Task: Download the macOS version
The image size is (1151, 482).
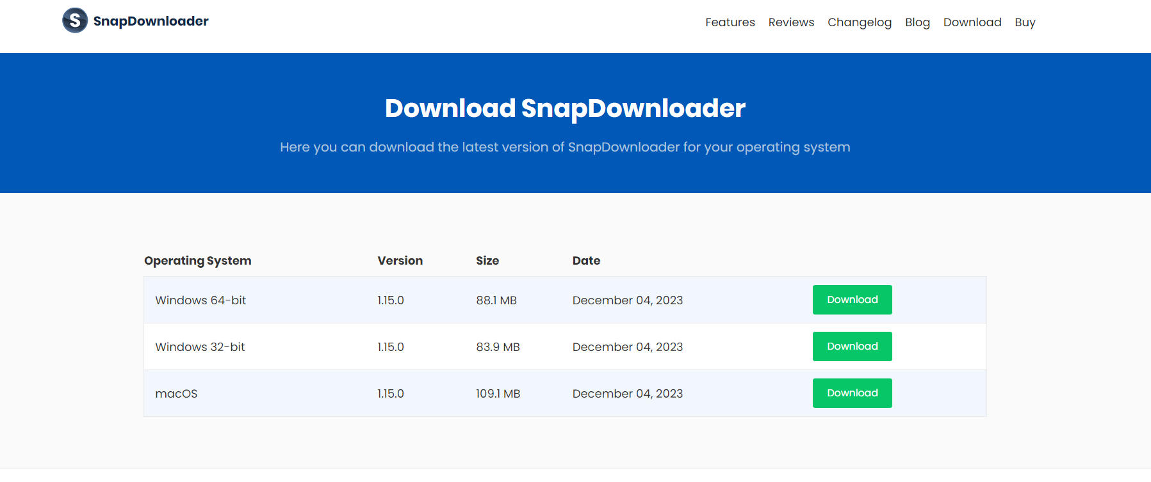Action: click(852, 393)
